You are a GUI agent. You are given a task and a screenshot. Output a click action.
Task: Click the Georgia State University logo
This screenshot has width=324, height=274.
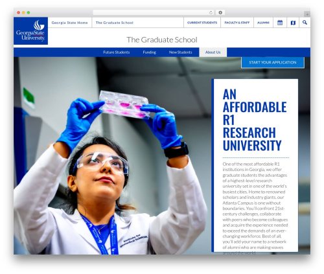(30, 31)
